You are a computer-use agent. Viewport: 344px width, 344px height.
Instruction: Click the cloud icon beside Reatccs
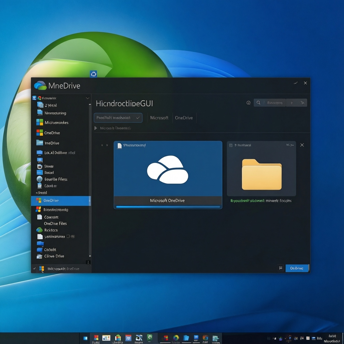pos(39,230)
